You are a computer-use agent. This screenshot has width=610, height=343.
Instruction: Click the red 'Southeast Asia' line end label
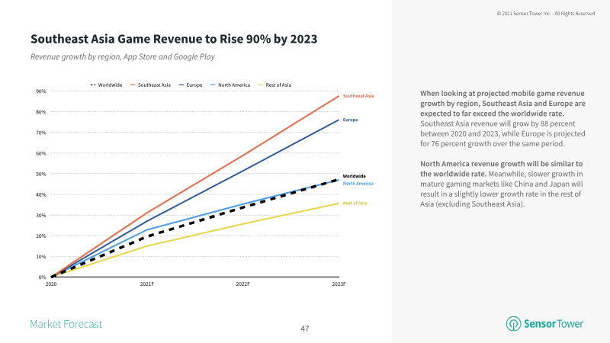coord(358,96)
